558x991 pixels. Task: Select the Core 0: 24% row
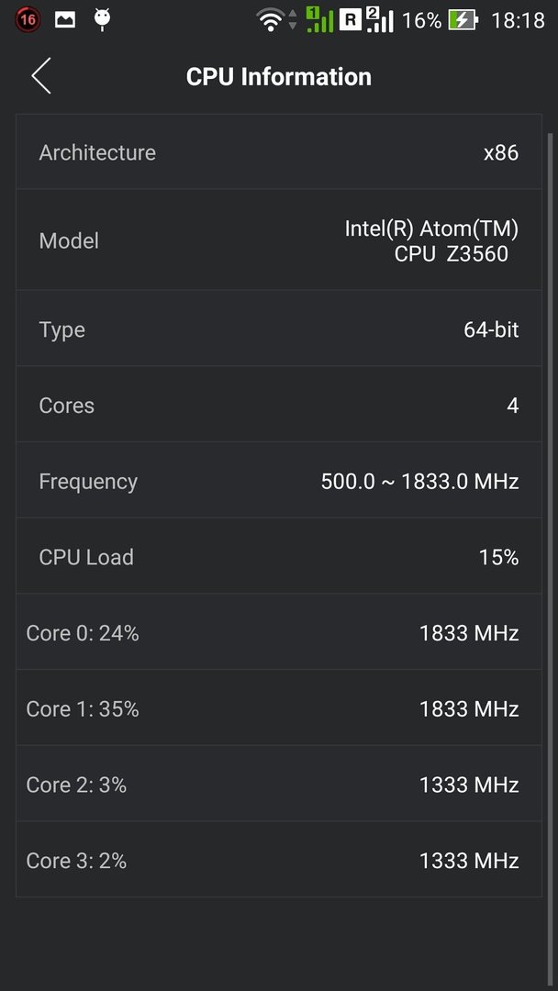[x=279, y=632]
